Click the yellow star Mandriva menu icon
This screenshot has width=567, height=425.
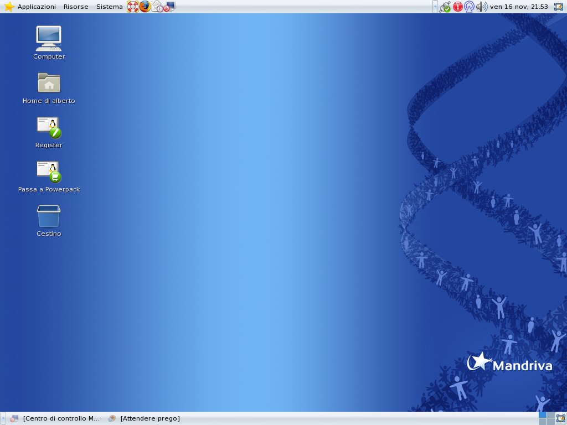(9, 7)
